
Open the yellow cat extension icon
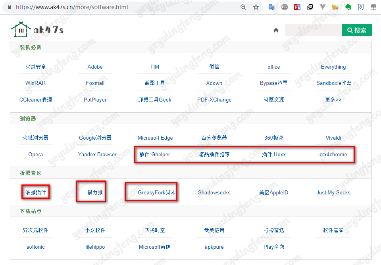tap(335, 7)
